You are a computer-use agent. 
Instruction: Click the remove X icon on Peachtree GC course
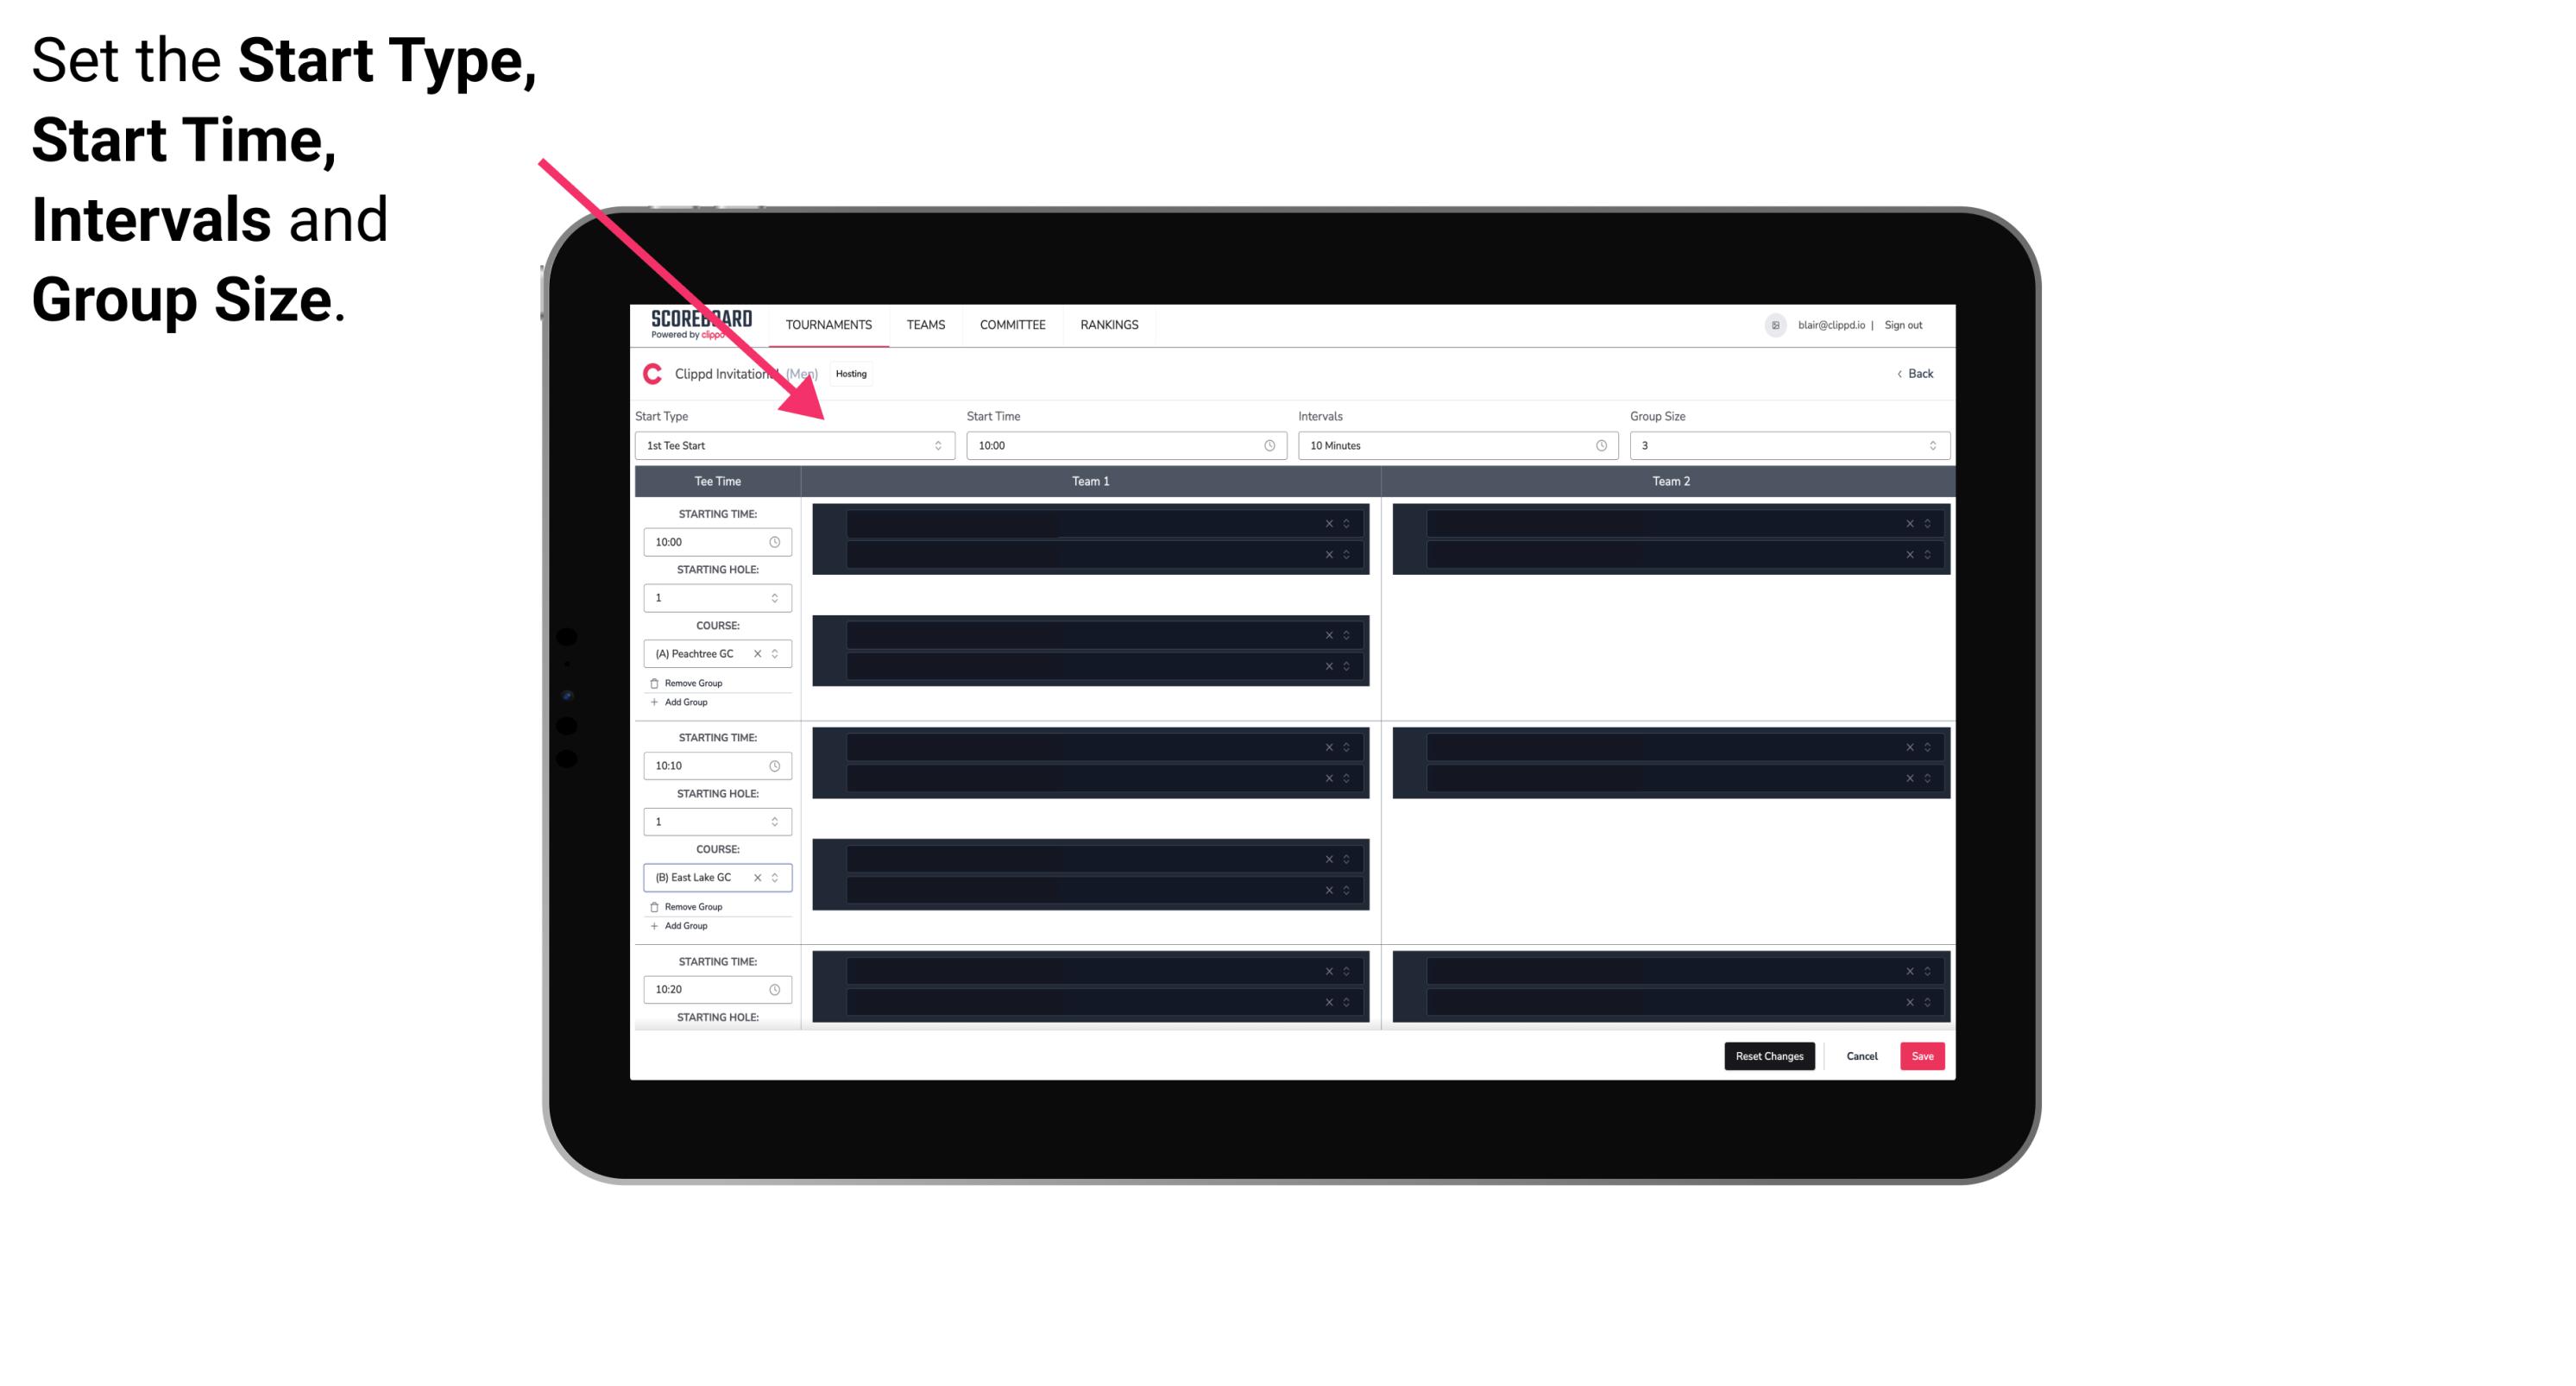[x=759, y=655]
